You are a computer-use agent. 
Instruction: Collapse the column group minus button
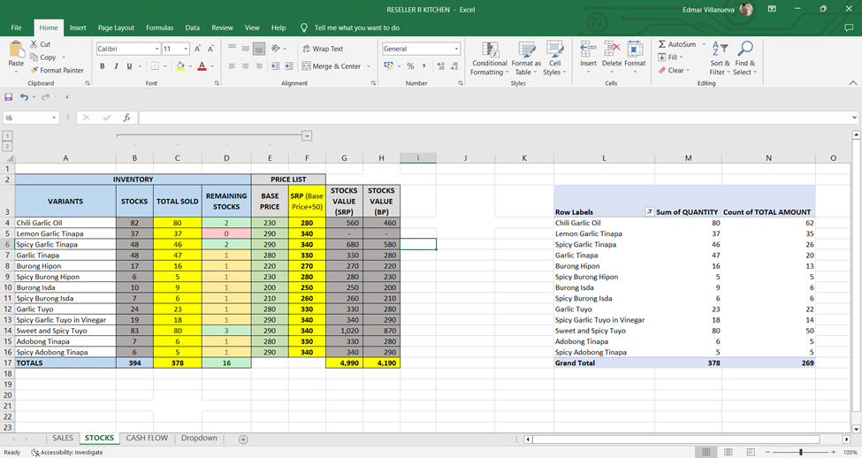[x=307, y=136]
